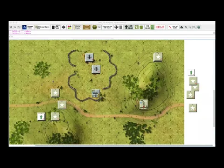Click the pieces icon left of zoom in

pyautogui.click(x=182, y=27)
